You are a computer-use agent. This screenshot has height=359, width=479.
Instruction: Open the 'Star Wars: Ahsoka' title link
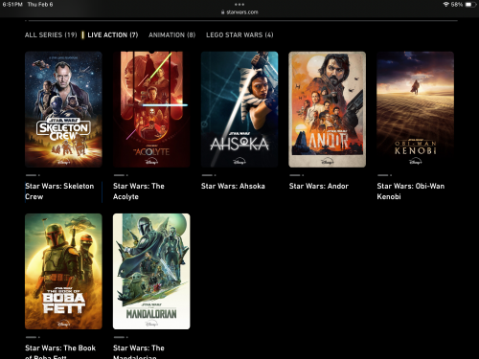pos(233,186)
